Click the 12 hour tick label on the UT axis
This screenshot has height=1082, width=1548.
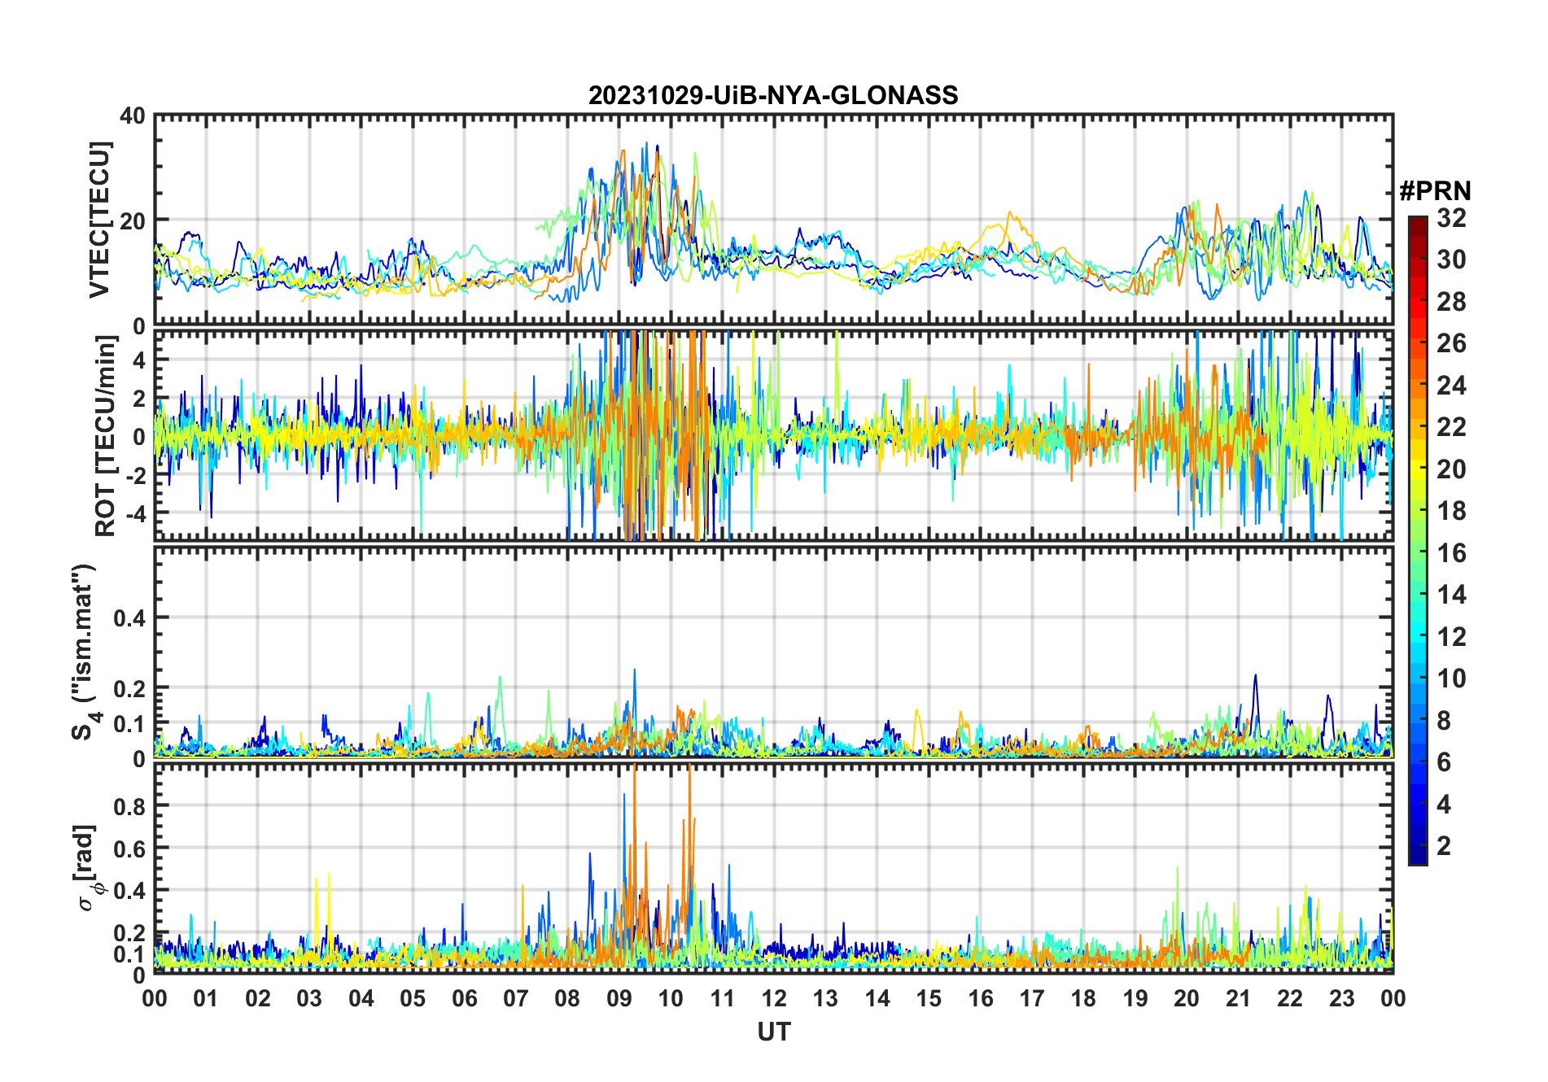774,999
